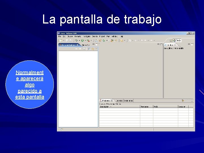Click inside the empty Package Explorer list
This screenshot has width=204, height=153.
pos(78,89)
